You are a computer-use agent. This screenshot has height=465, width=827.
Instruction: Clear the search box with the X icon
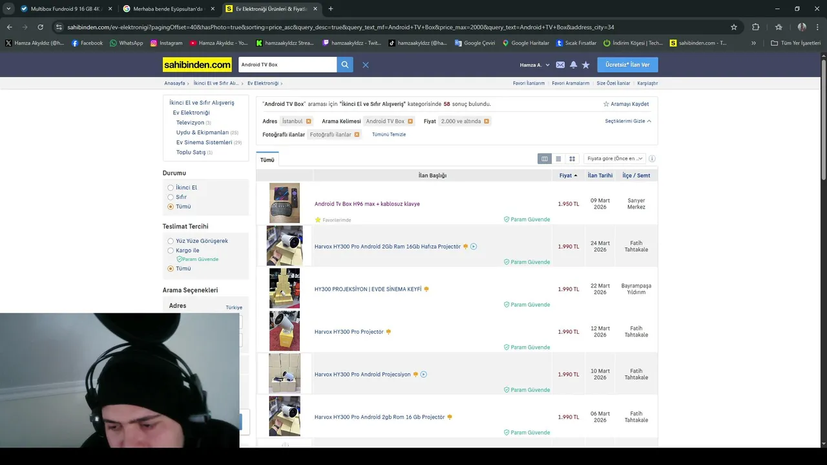click(x=365, y=65)
